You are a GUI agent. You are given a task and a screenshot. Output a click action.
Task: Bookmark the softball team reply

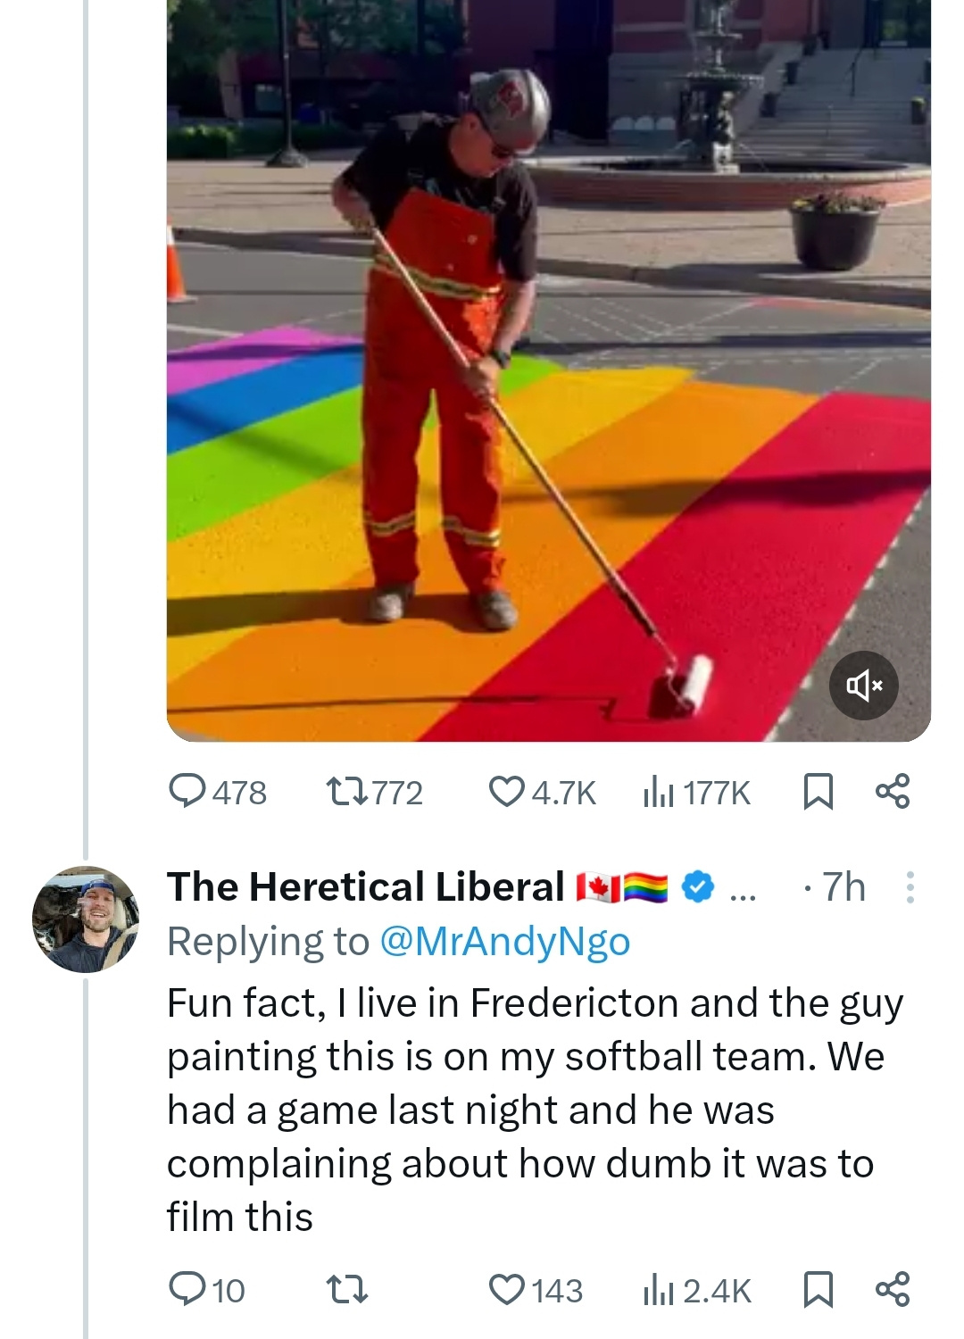click(x=818, y=1290)
